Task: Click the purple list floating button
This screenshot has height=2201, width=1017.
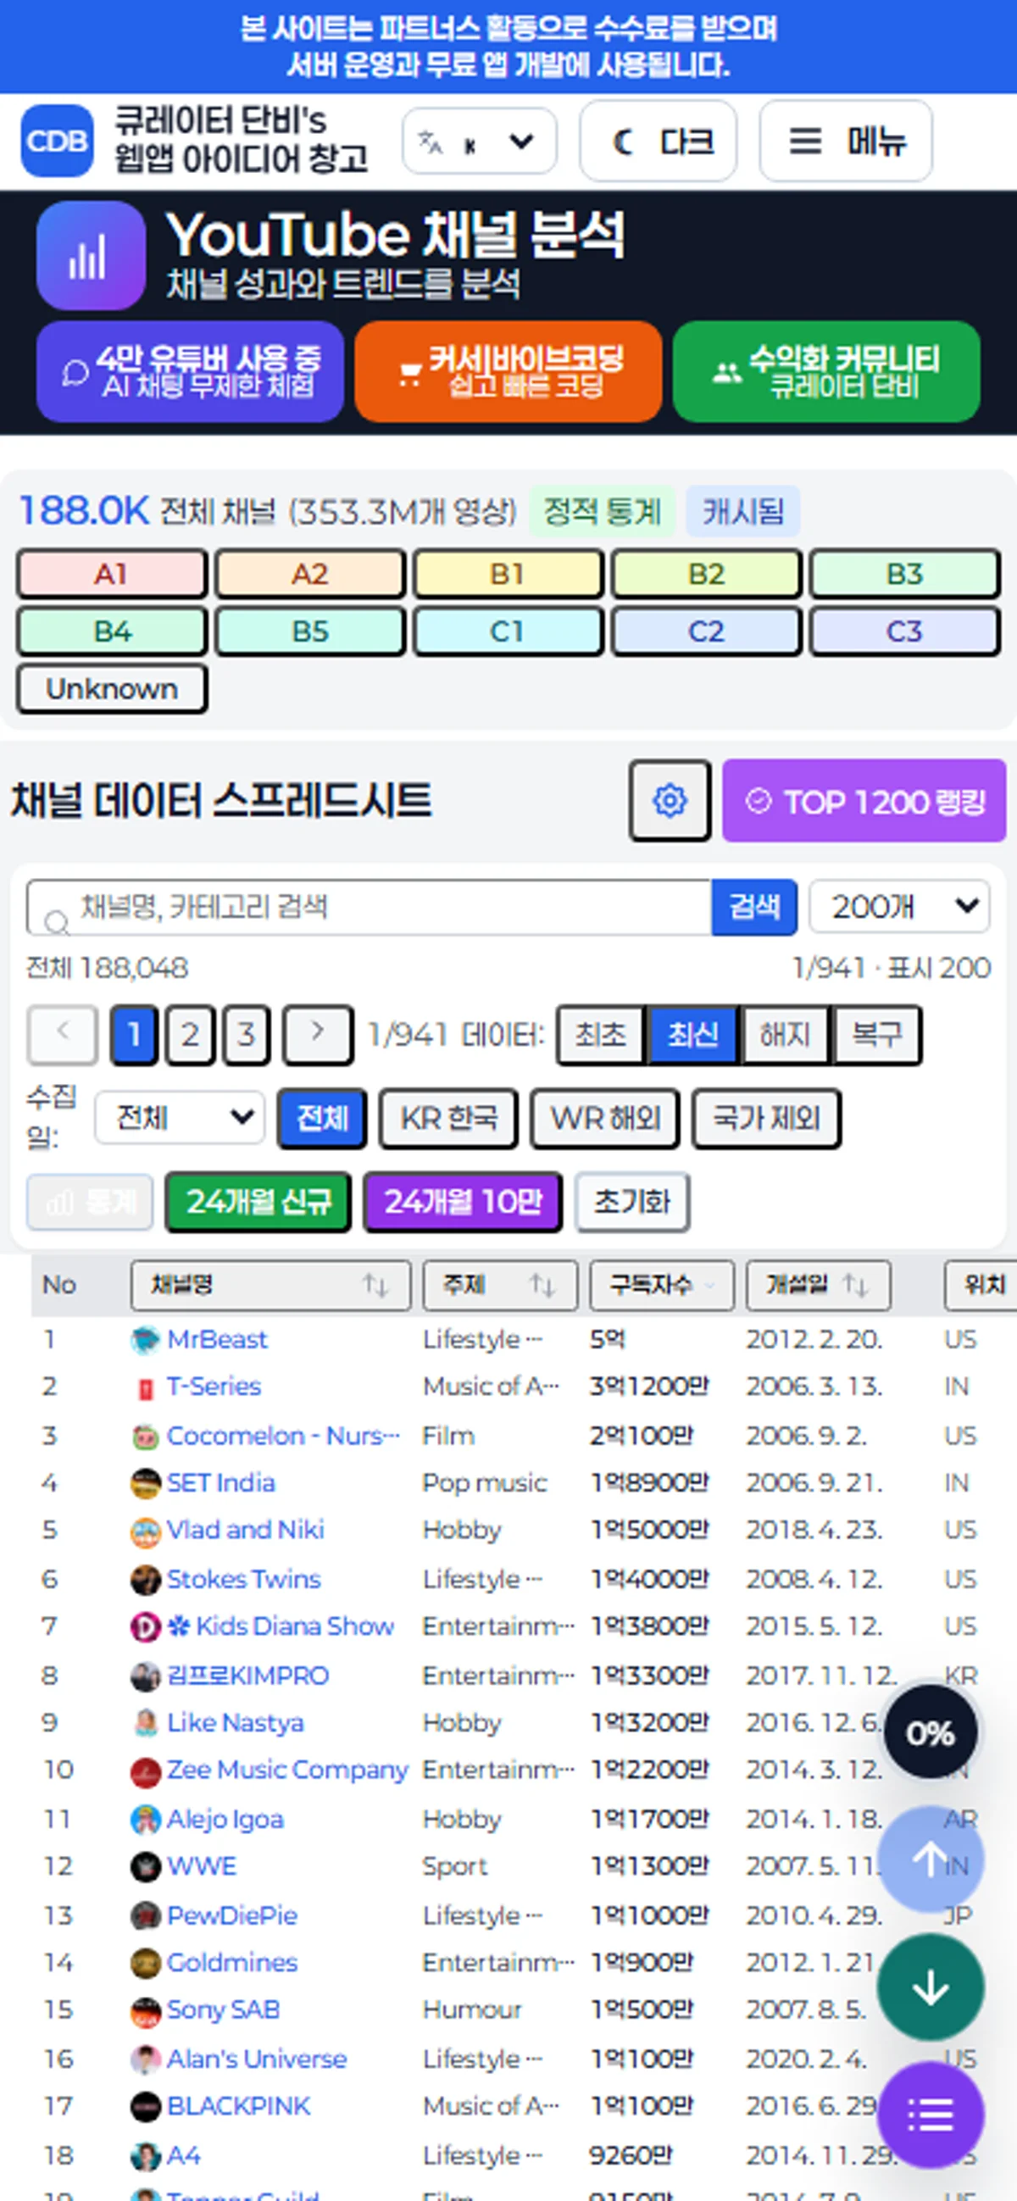Action: tap(930, 2115)
